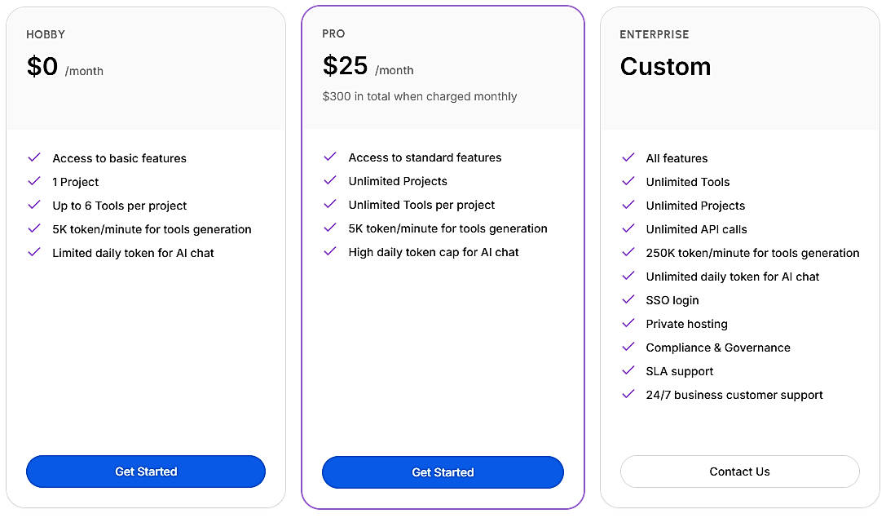Click checkmark next to SSO login
Viewport: 886px width, 518px height.
(628, 299)
